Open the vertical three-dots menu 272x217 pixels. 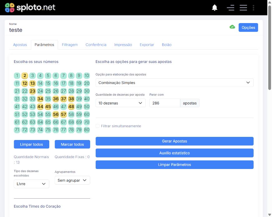click(x=253, y=7)
